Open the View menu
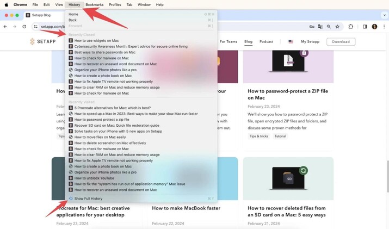This screenshot has height=229, width=389. coord(59,4)
